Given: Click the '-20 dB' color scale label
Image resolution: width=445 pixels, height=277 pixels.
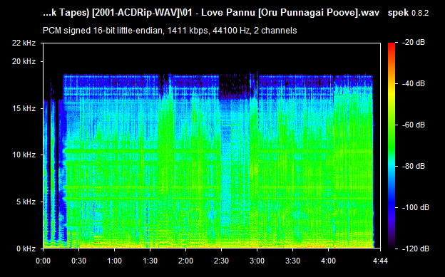Looking at the screenshot, I should (414, 43).
